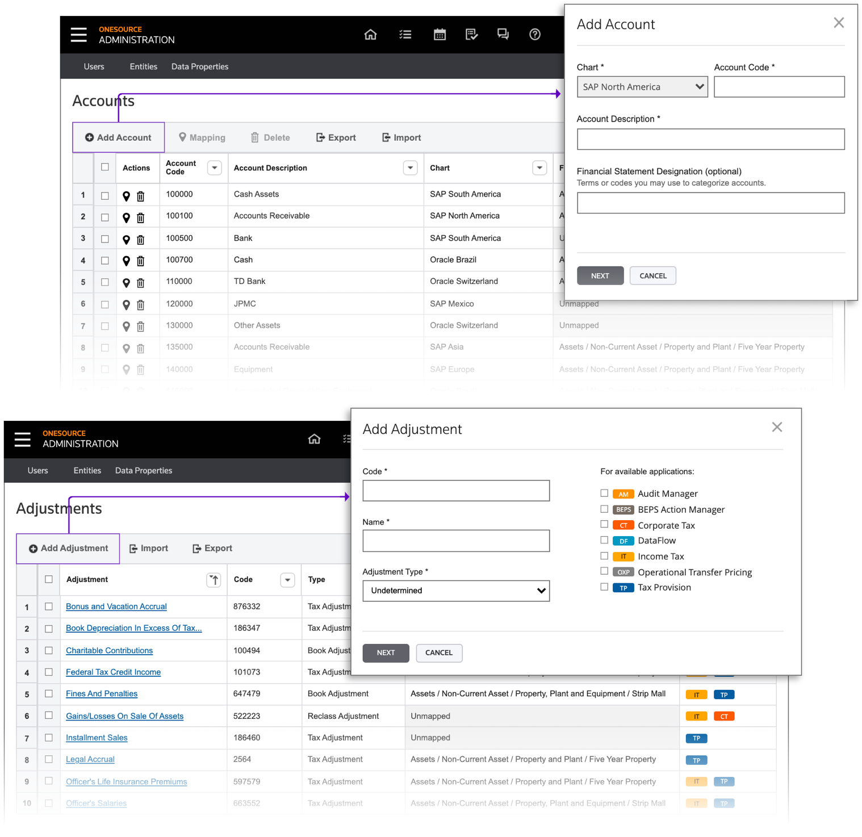Open chat messages icon in Accounts header
Image resolution: width=862 pixels, height=837 pixels.
pyautogui.click(x=503, y=35)
